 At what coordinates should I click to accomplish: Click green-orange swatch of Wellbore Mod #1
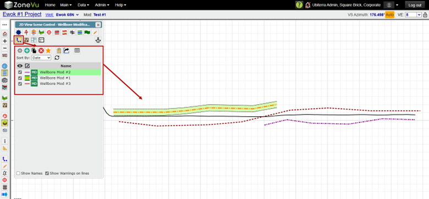click(28, 78)
